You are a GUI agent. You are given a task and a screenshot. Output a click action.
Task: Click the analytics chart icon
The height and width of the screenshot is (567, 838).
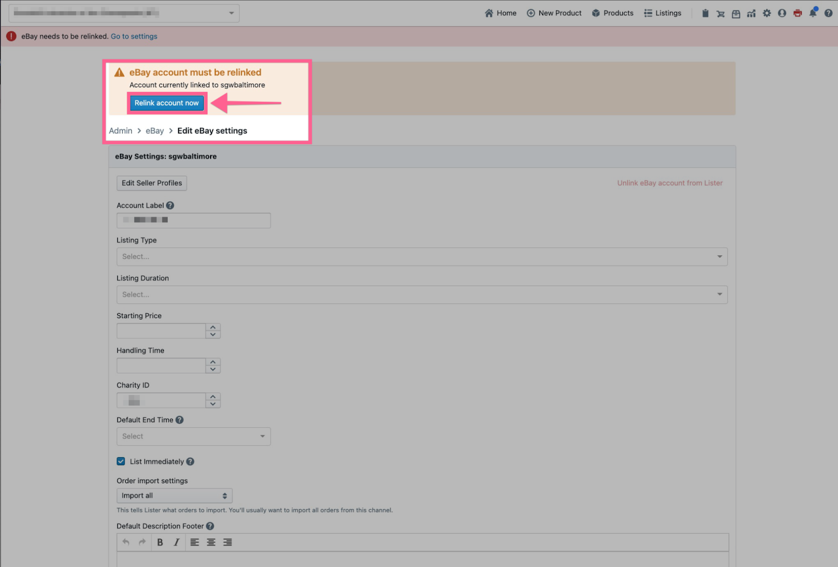pyautogui.click(x=751, y=14)
